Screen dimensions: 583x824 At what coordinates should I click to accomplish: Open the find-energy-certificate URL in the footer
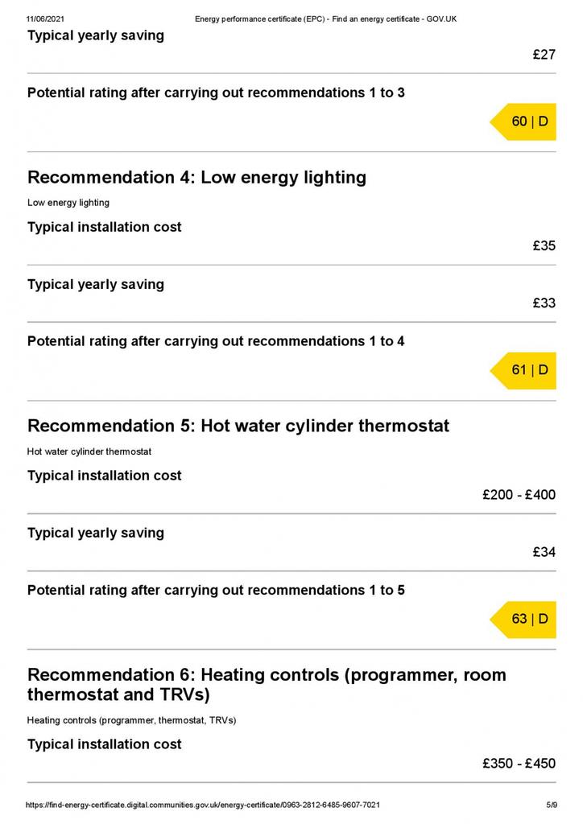[203, 805]
